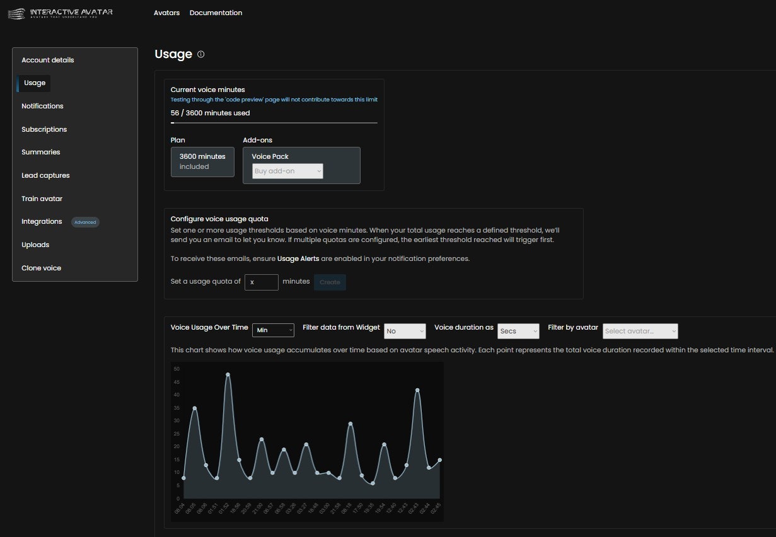Click the code preview testing notice
The width and height of the screenshot is (776, 537).
pos(274,100)
